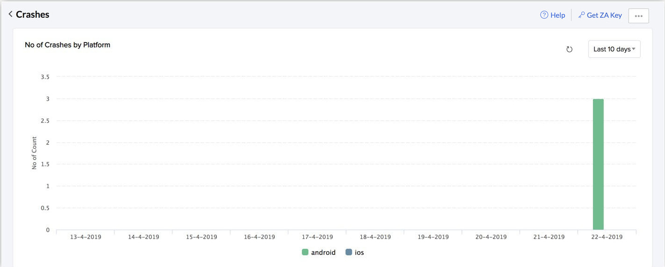Click the 13-4-2019 axis label
This screenshot has height=267, width=665.
(85, 237)
